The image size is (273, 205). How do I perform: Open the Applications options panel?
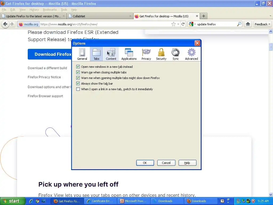click(129, 54)
